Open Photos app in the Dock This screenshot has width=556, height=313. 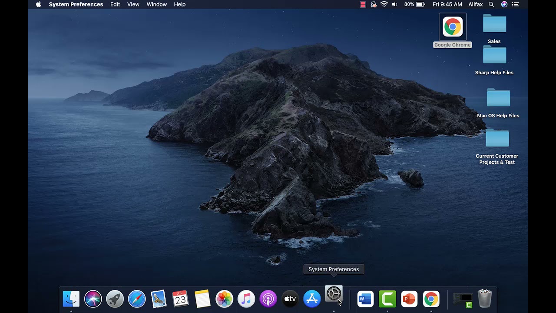click(x=225, y=299)
